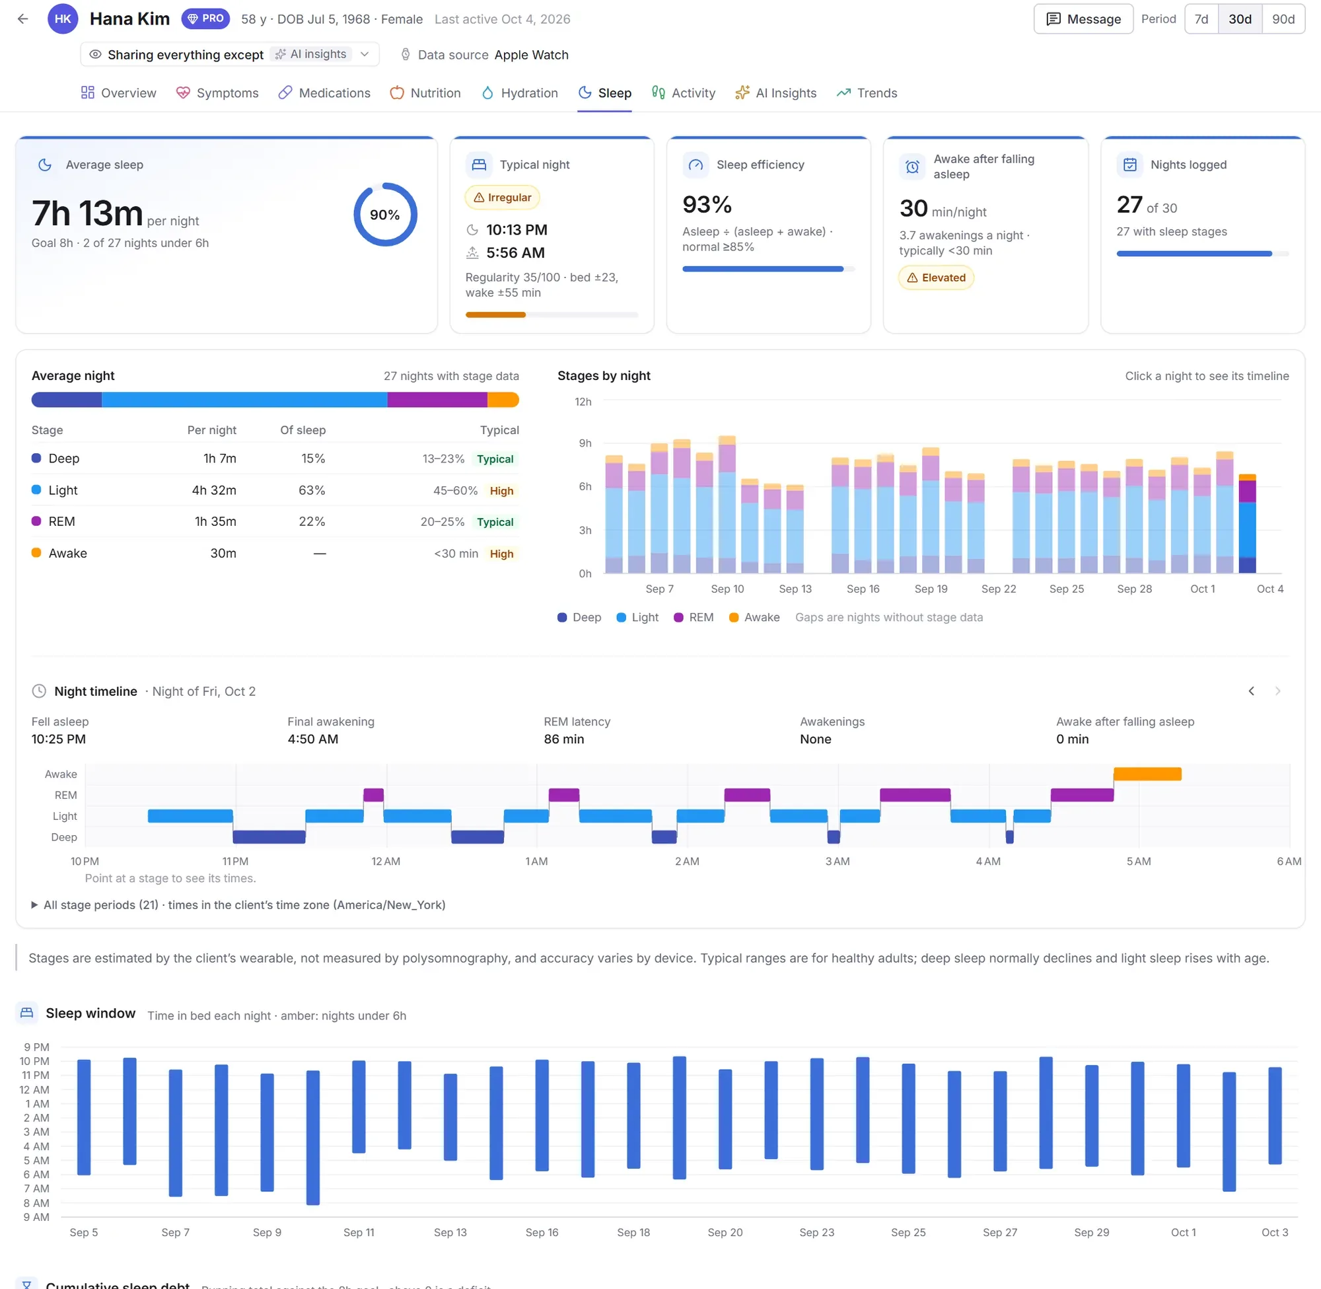Click the Apple Watch data source icon
This screenshot has width=1321, height=1289.
[406, 54]
